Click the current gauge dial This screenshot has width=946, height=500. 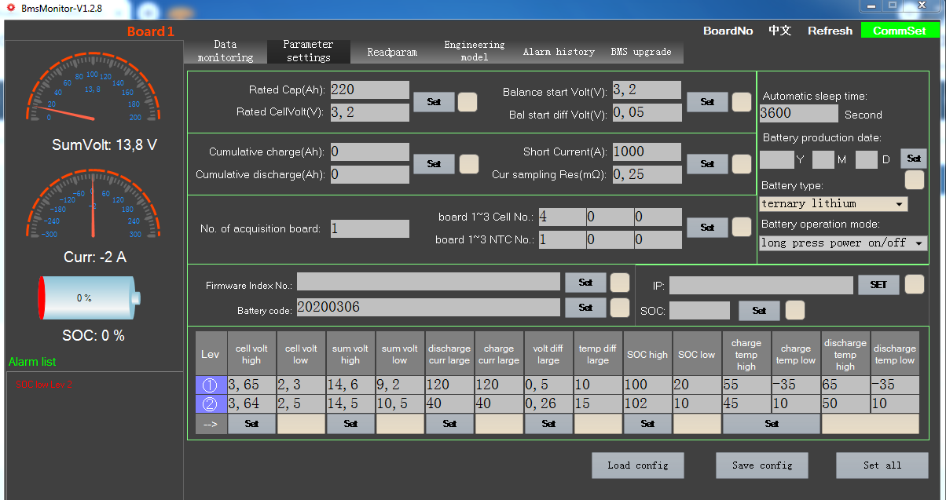93,207
